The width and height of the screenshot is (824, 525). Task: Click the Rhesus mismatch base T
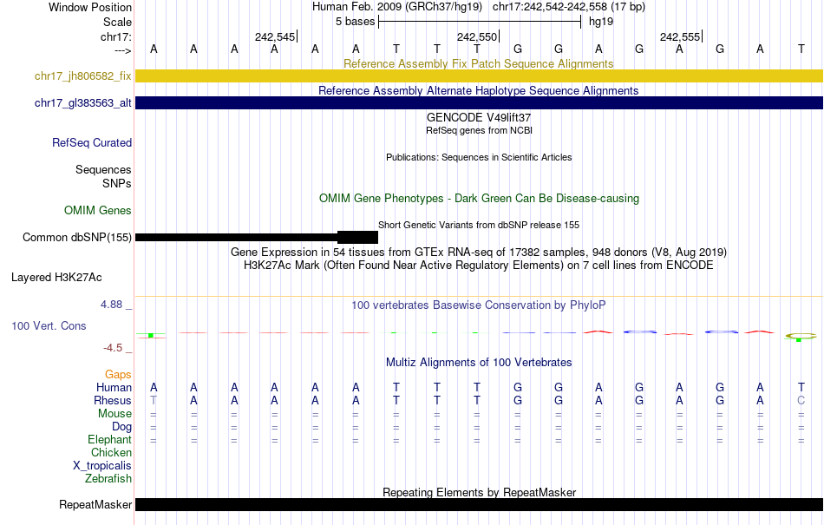(x=154, y=400)
